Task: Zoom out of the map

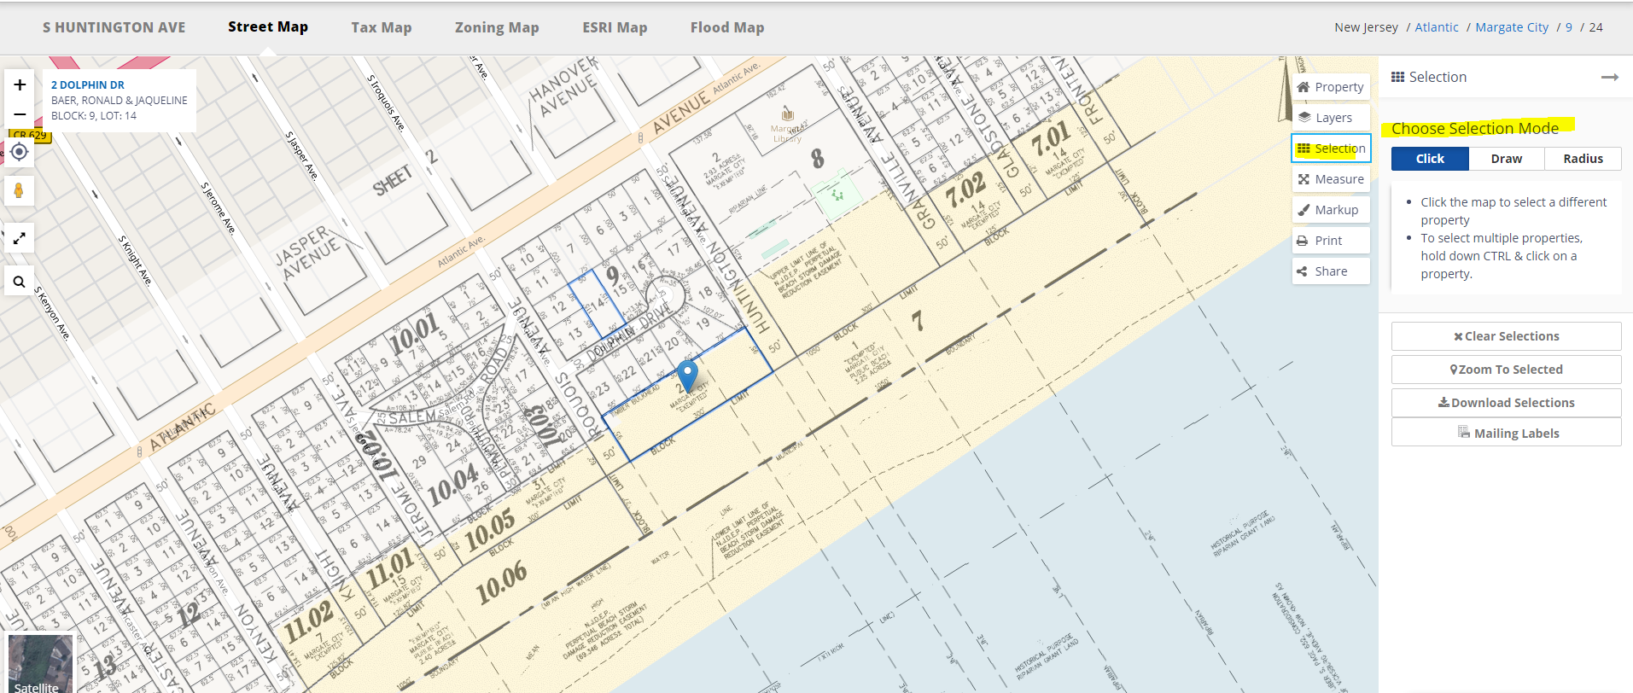Action: (20, 114)
